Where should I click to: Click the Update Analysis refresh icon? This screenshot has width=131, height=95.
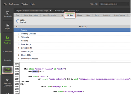(18, 21)
